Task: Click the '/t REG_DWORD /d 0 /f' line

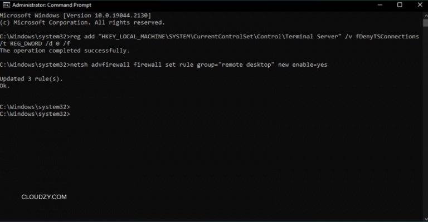Action: [x=35, y=43]
